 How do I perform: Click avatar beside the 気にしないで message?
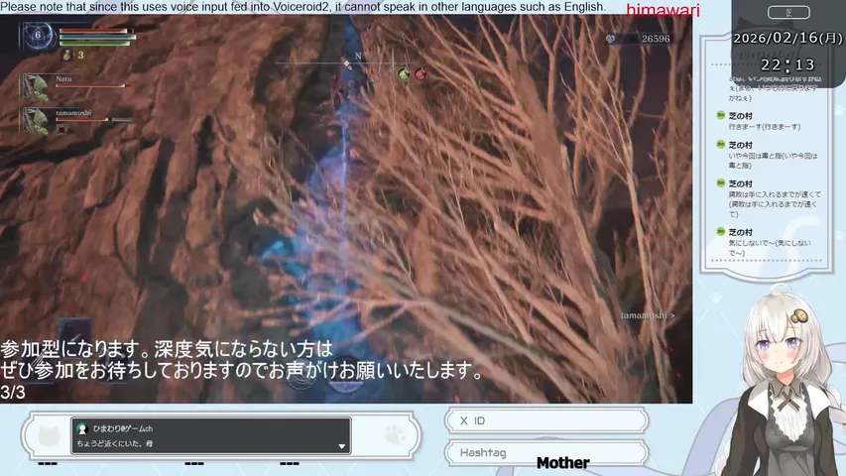(720, 231)
